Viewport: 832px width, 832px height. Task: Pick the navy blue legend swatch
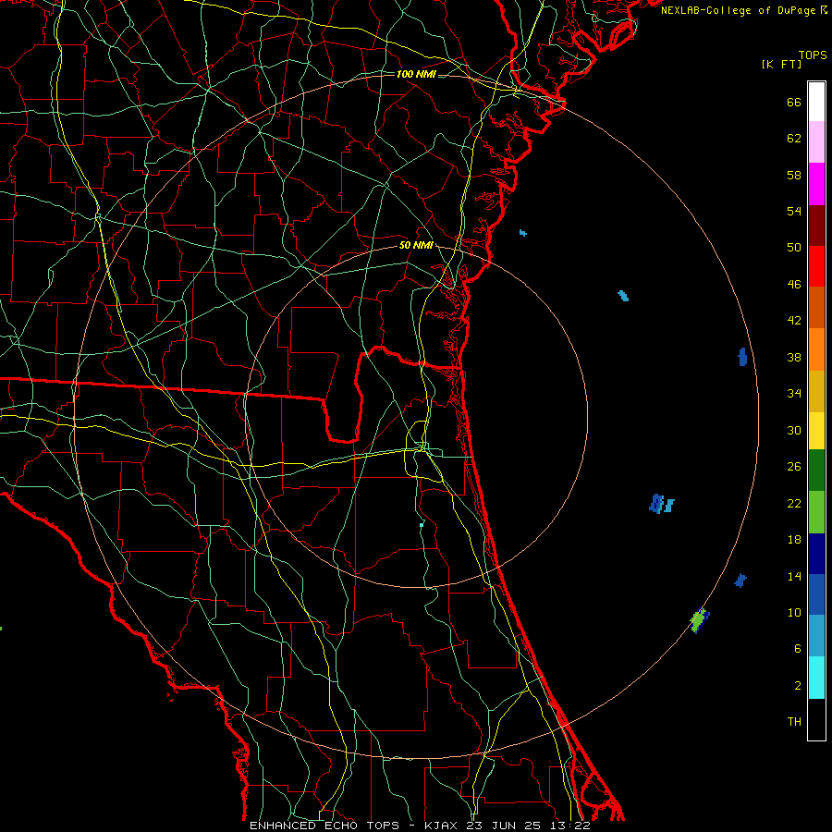(x=816, y=554)
